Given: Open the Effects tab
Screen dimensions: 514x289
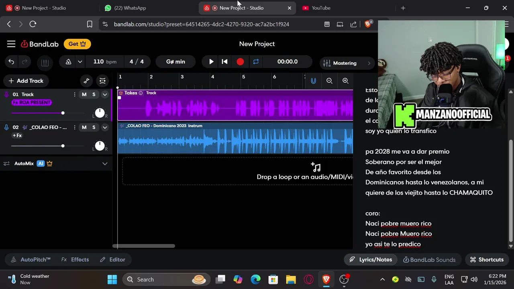Looking at the screenshot, I should (75, 259).
